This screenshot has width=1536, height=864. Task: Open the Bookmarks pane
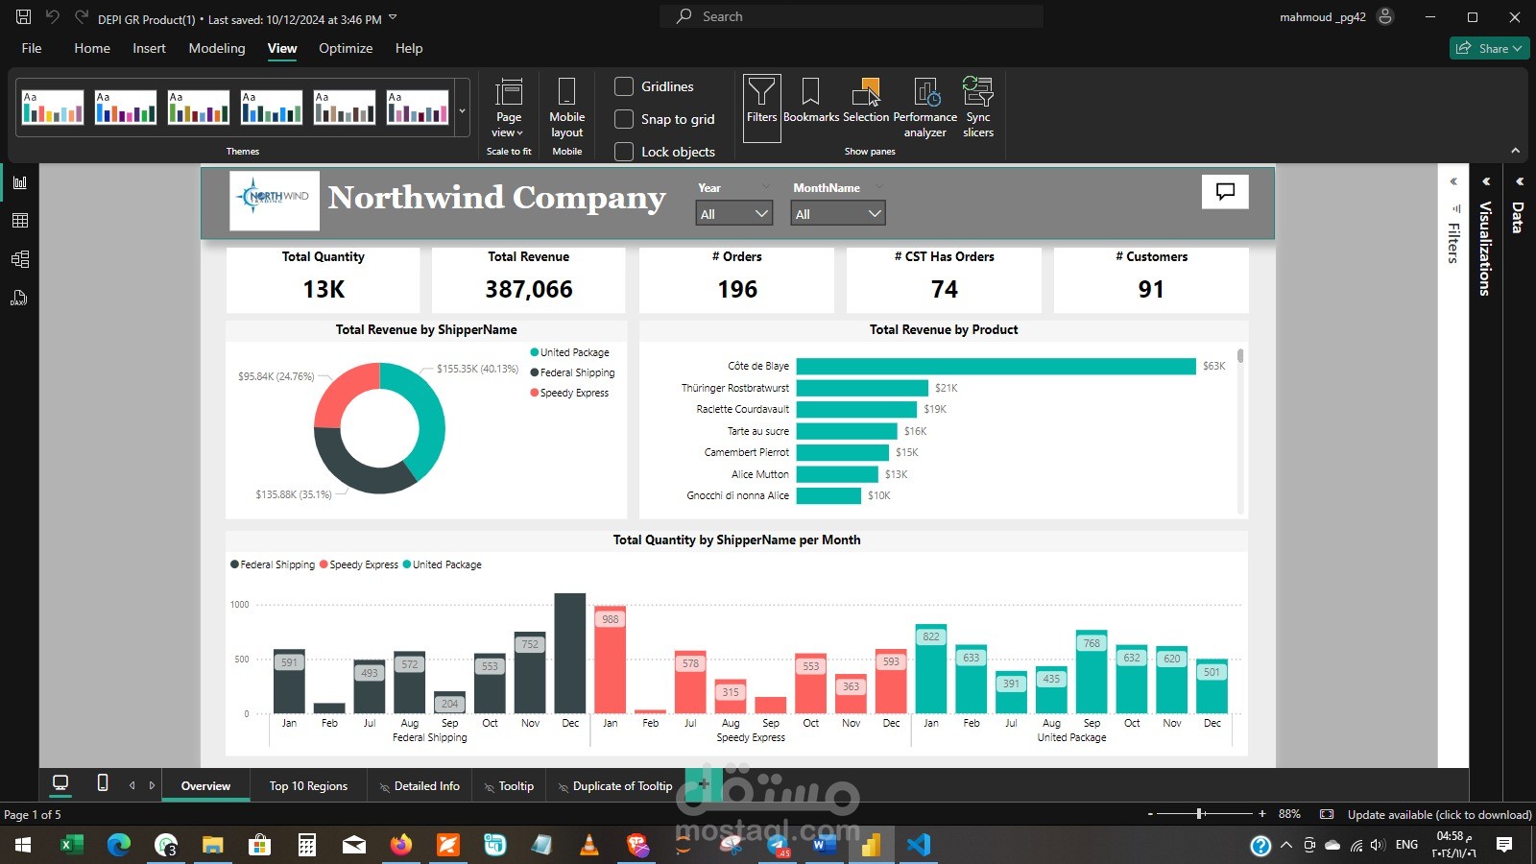tap(811, 101)
